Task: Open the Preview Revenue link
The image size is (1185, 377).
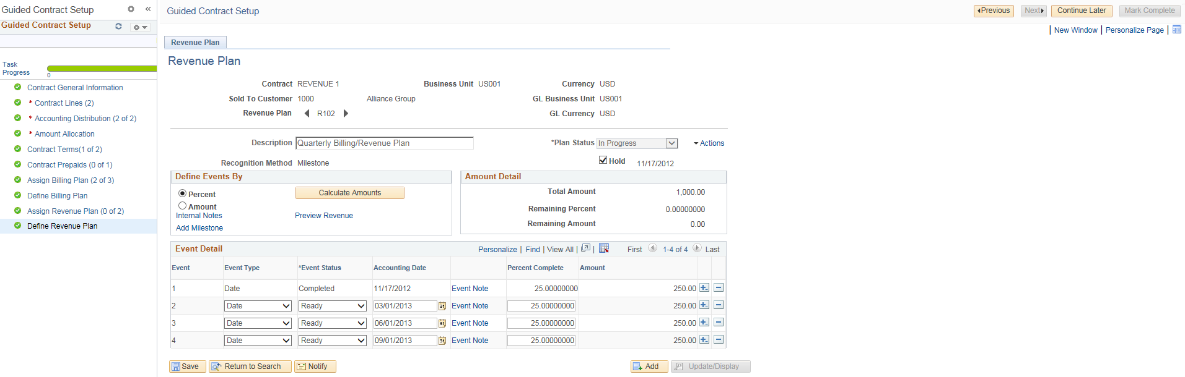Action: [x=324, y=216]
